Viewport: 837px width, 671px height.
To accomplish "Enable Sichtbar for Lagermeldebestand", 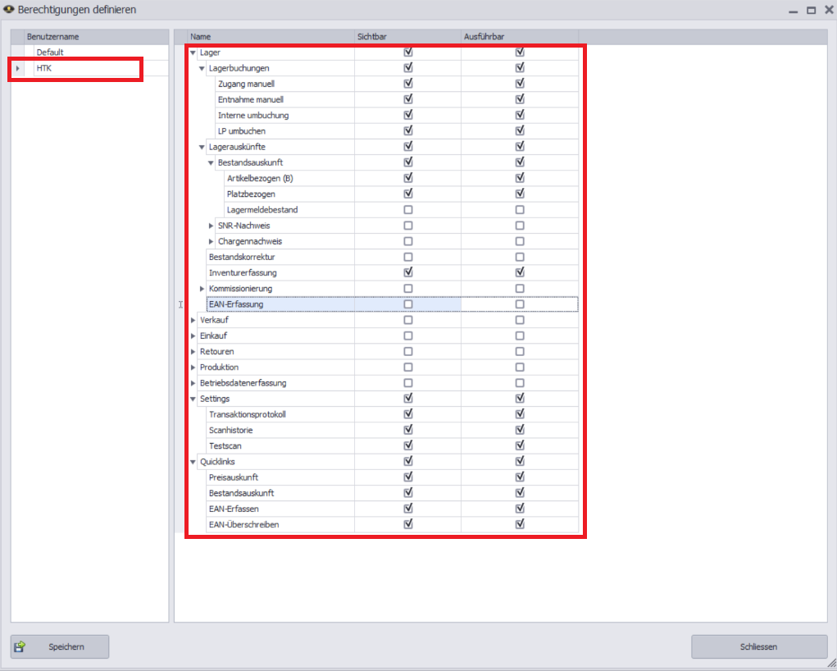I will [408, 210].
